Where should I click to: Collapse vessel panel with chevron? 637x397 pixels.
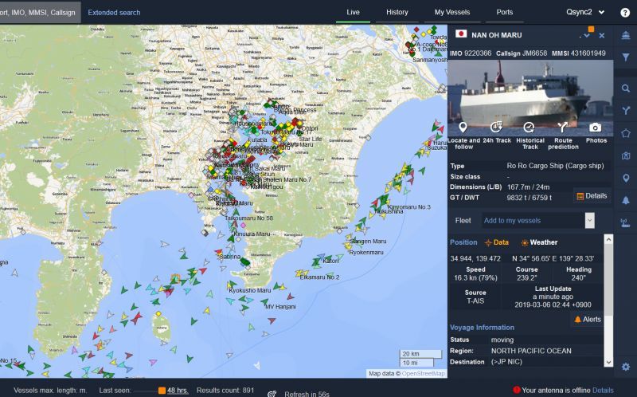[x=587, y=35]
